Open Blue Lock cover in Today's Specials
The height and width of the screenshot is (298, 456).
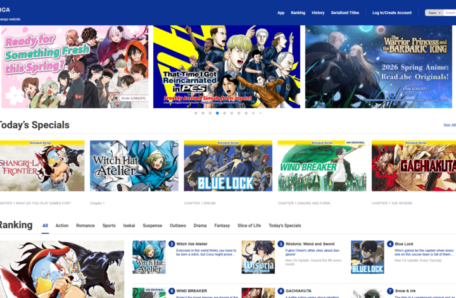[x=228, y=166]
